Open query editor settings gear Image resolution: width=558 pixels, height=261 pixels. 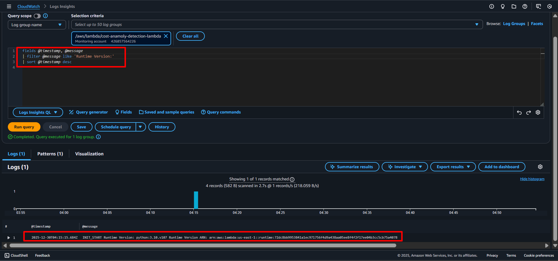(x=538, y=112)
